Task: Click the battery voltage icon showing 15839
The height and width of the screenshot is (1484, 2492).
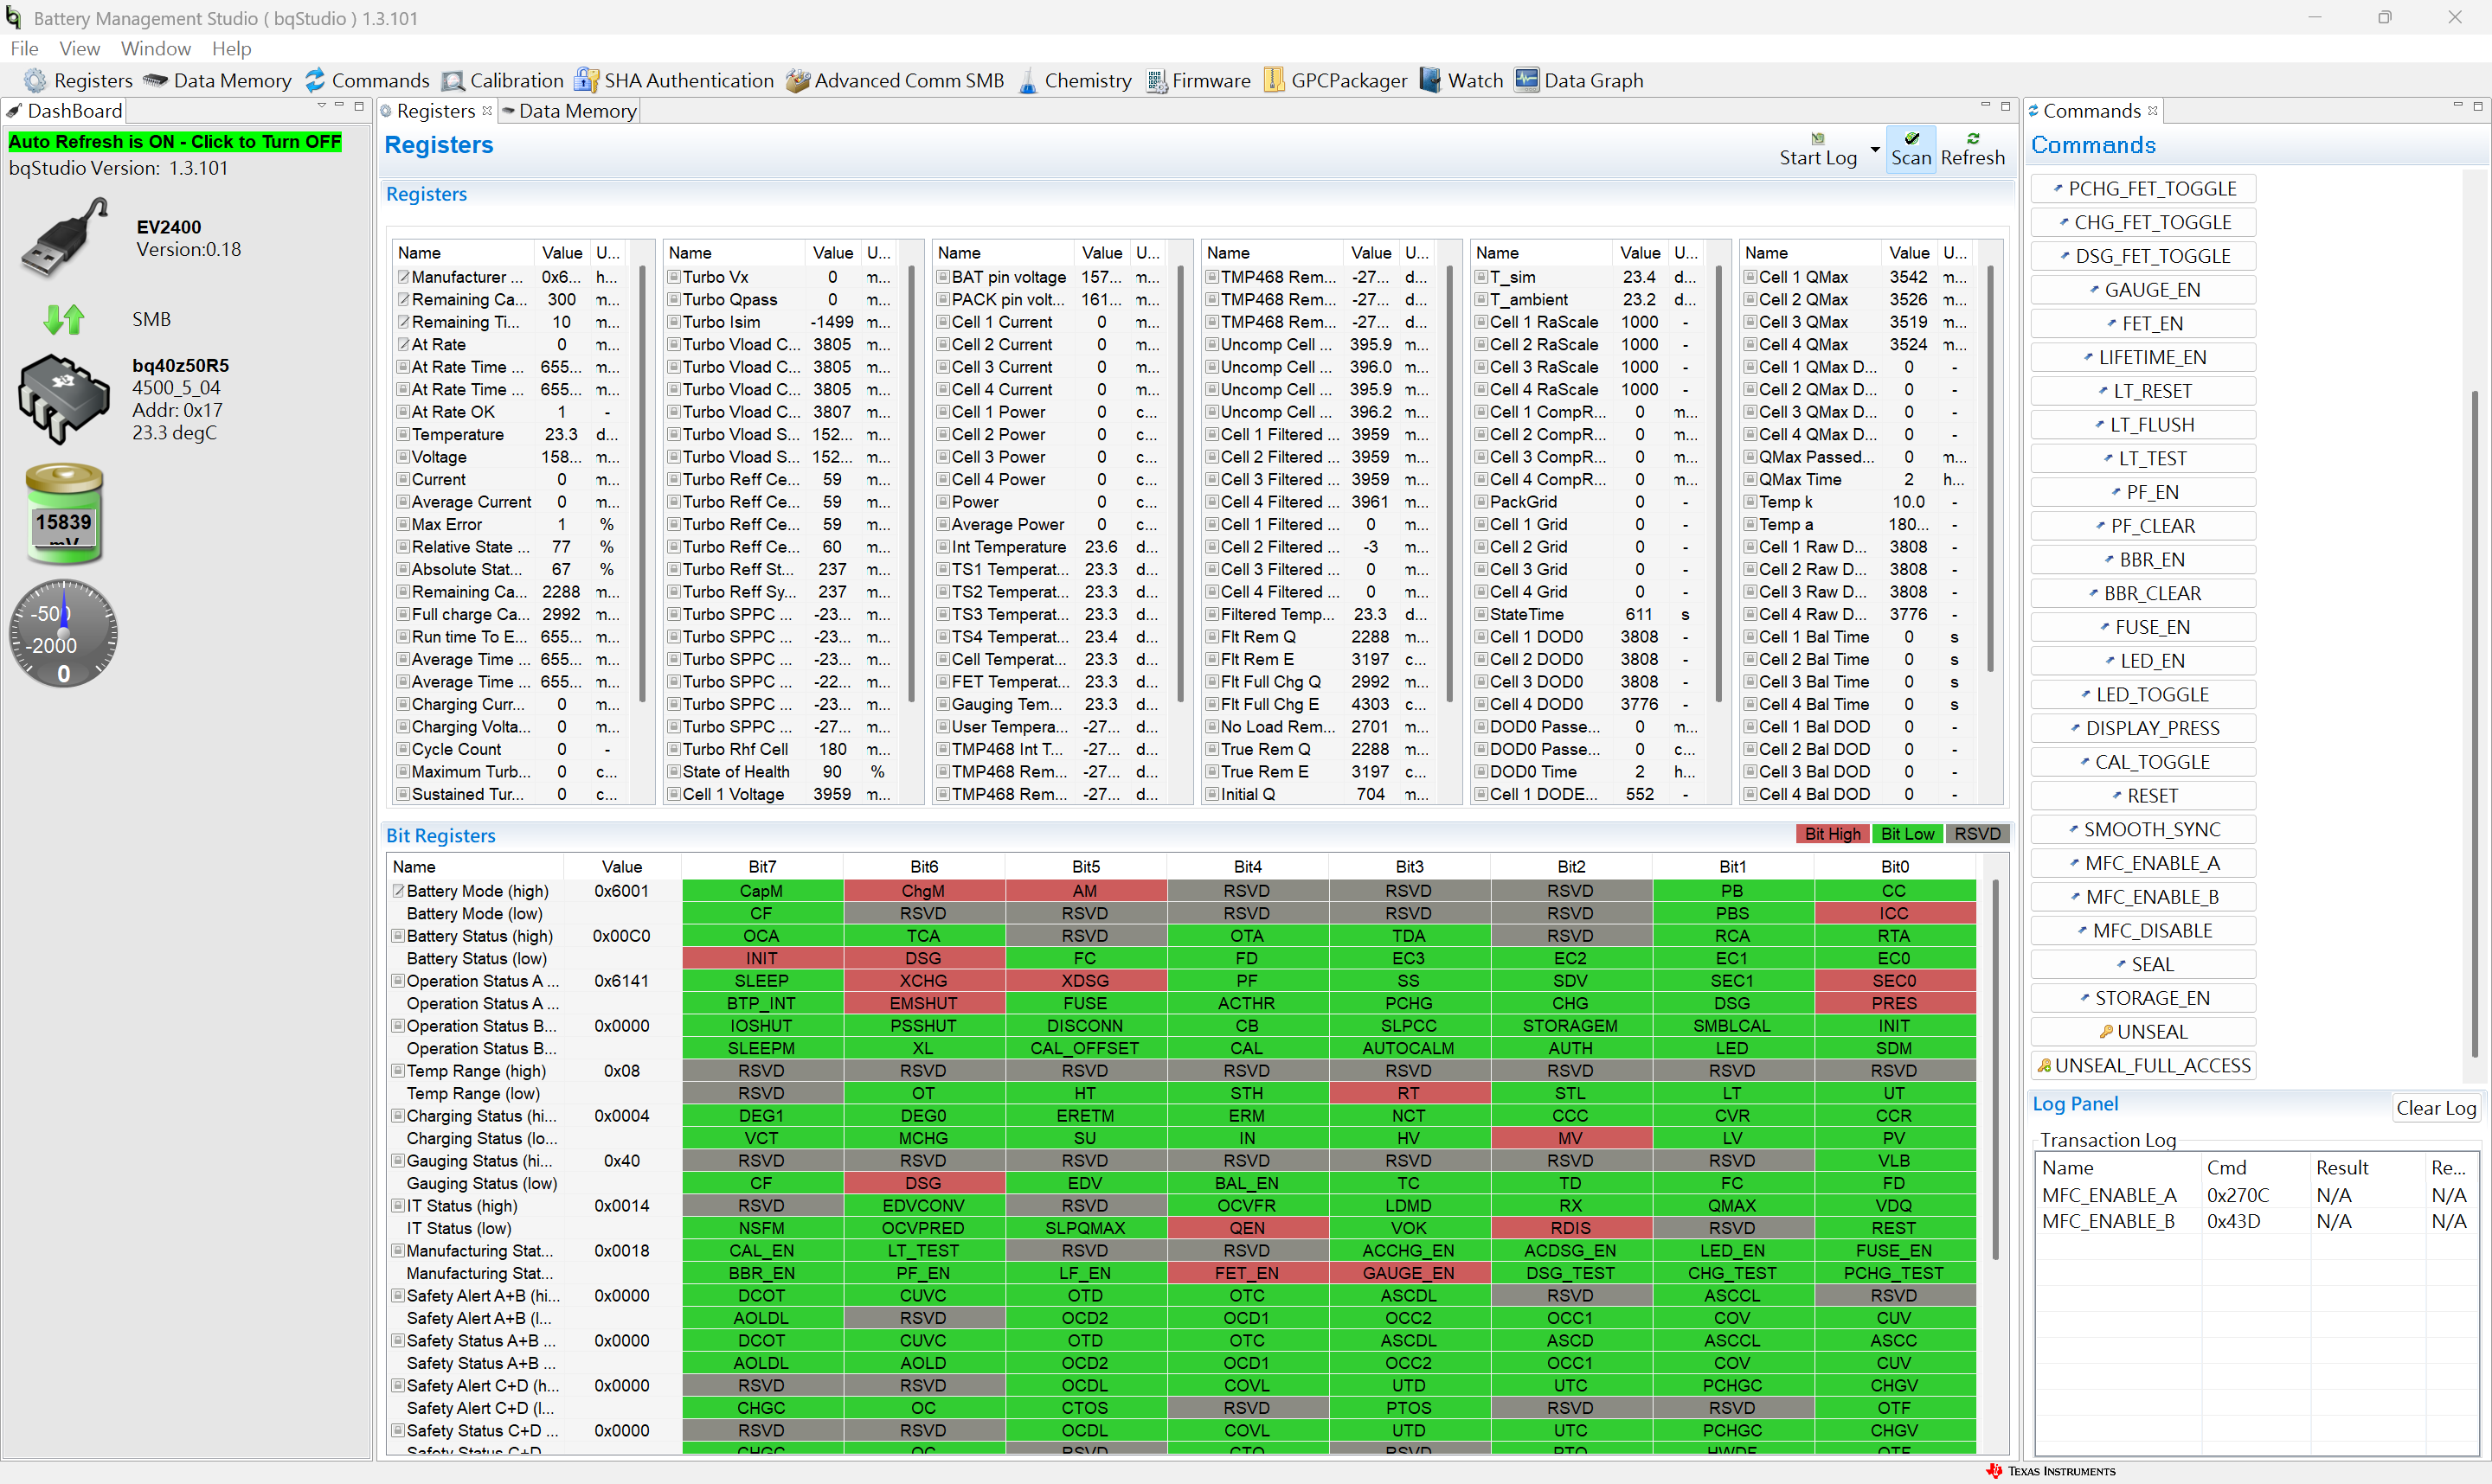Action: [x=64, y=514]
